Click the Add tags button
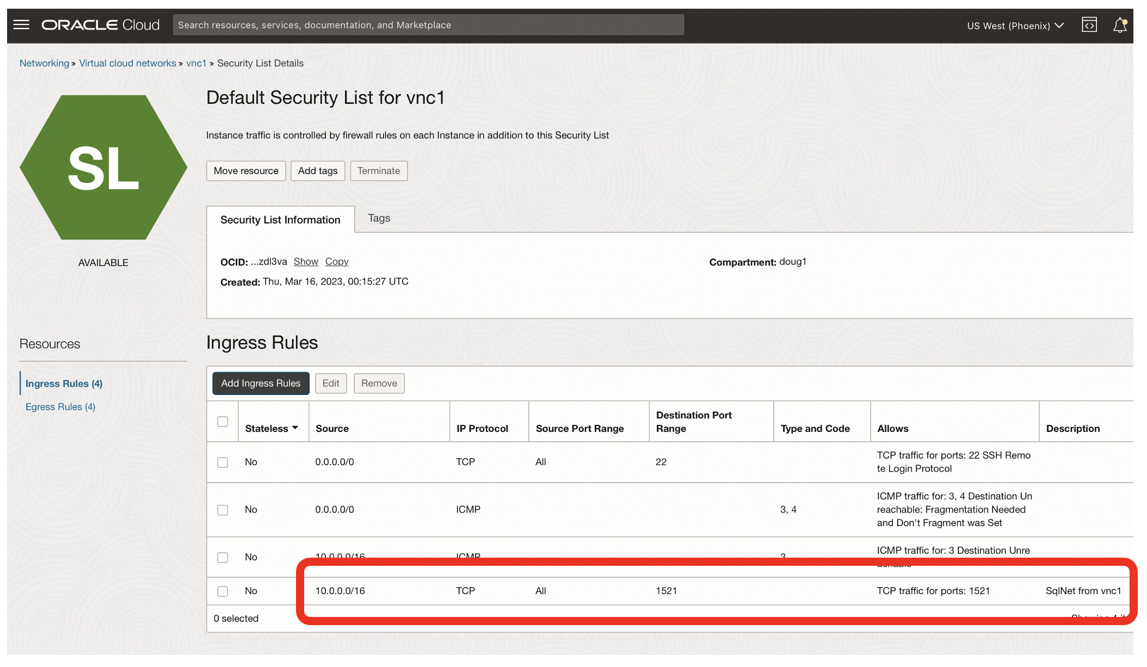This screenshot has width=1147, height=667. [318, 170]
